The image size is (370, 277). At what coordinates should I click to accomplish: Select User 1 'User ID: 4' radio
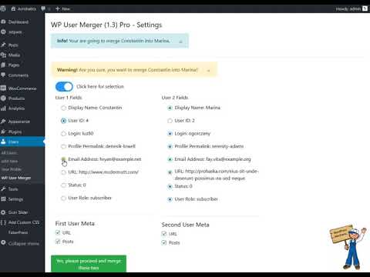[x=63, y=121]
